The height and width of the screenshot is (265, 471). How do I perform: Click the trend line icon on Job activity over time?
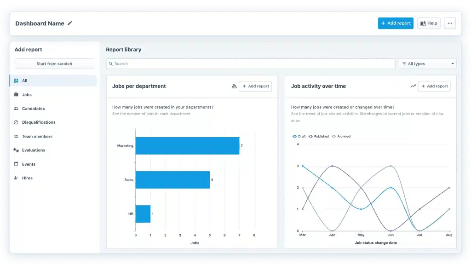click(x=413, y=86)
